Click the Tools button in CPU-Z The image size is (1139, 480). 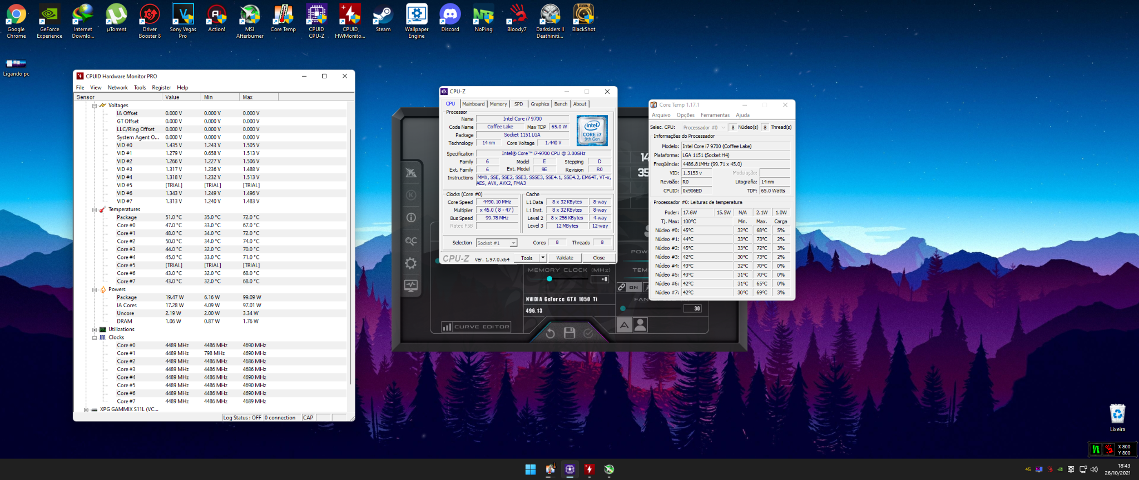(x=527, y=258)
